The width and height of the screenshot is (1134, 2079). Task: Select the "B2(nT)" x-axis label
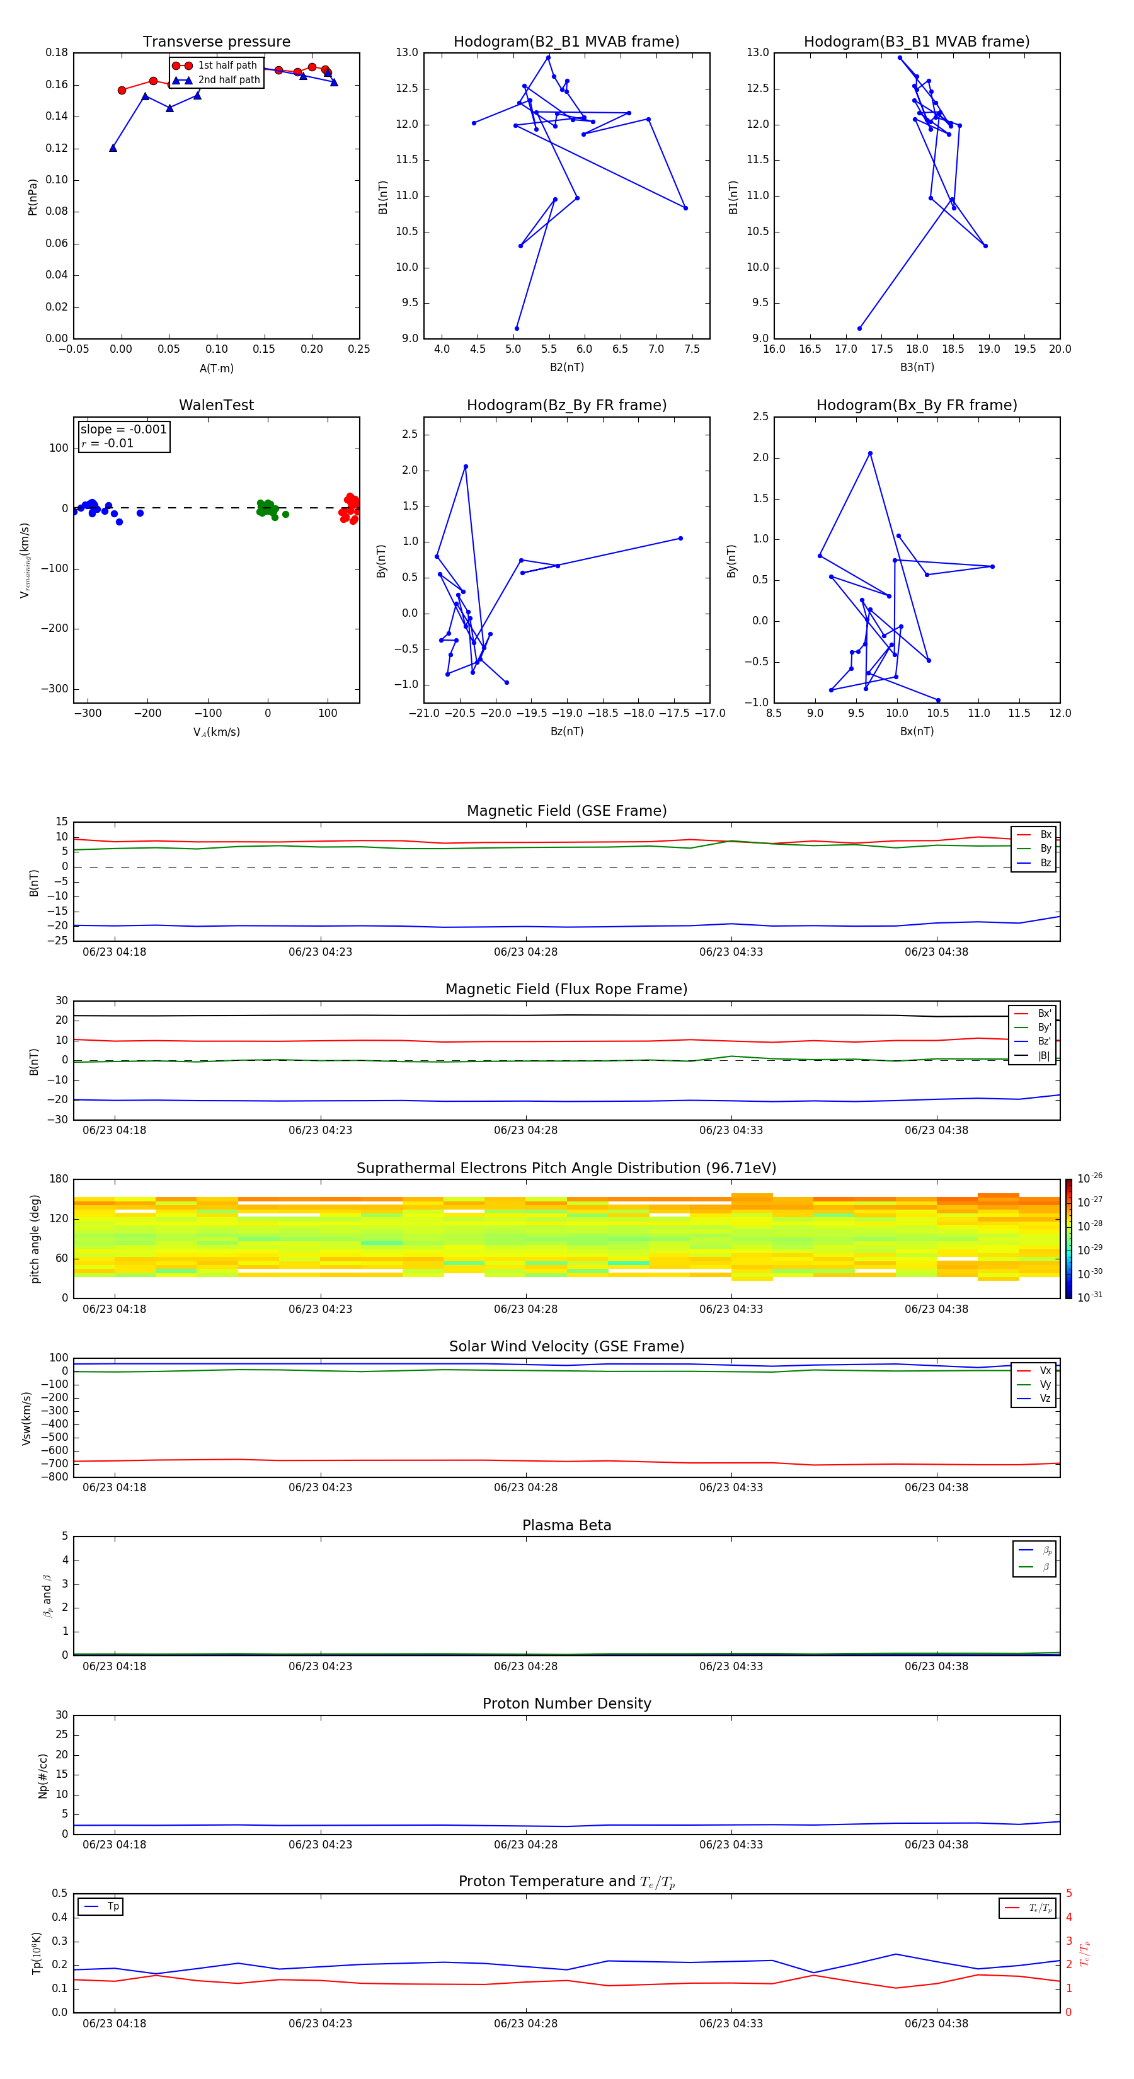566,367
